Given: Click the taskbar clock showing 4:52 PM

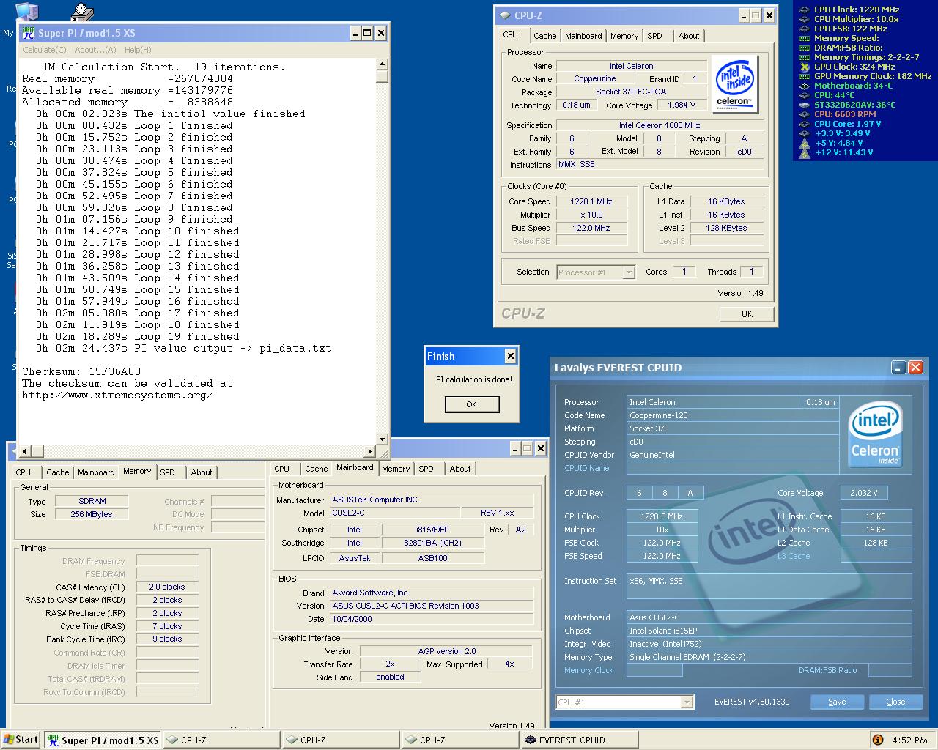Looking at the screenshot, I should [909, 740].
